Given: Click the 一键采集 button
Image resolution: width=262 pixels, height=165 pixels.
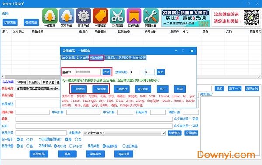Looking at the screenshot, I should 100,89.
